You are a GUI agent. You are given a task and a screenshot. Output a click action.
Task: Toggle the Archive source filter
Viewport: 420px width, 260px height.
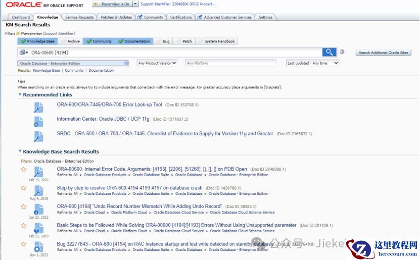pyautogui.click(x=70, y=41)
